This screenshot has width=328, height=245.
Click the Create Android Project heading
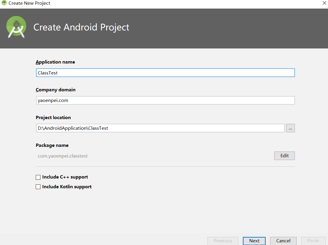coord(81,27)
